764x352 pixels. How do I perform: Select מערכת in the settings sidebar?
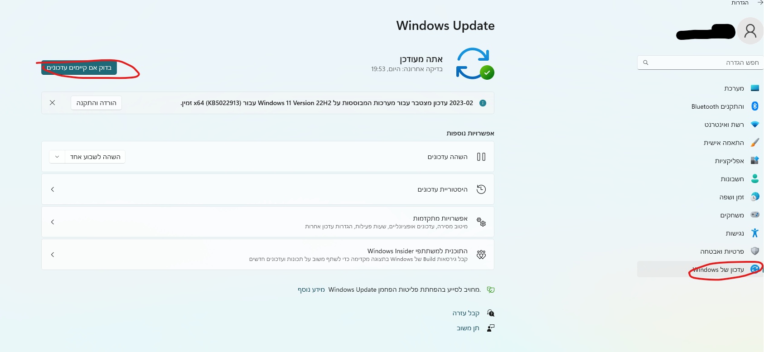[x=734, y=88]
